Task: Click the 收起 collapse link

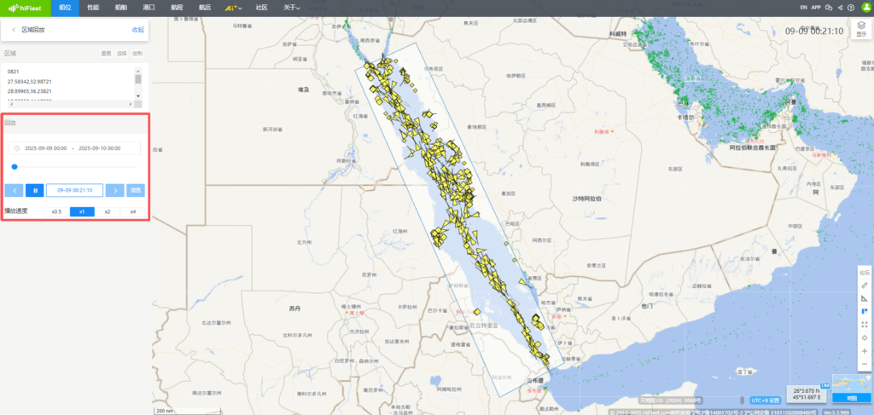Action: [x=137, y=30]
